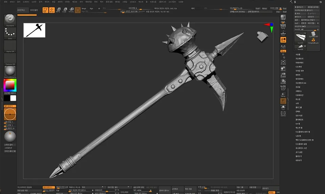This screenshot has width=325, height=194.
Task: Toggle Solo mode
Action: click(283, 107)
